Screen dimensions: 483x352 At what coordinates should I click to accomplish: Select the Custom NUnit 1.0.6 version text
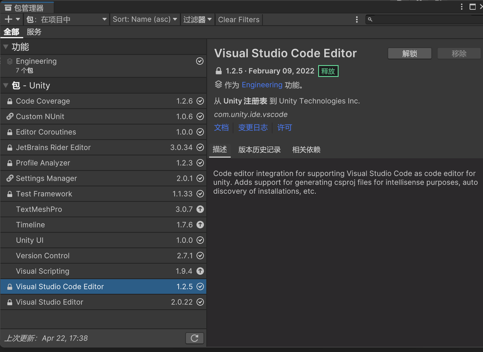coord(184,116)
